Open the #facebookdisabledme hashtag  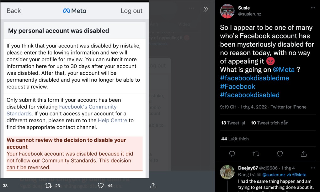coord(254,78)
